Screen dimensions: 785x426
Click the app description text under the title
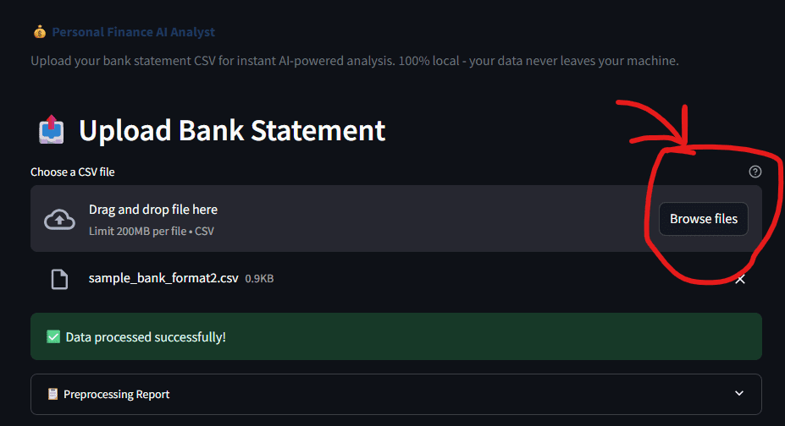click(x=355, y=61)
